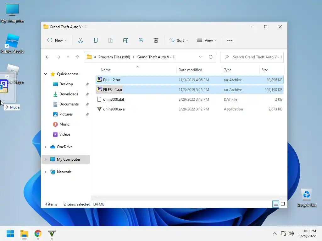Screen dimensions: 322x241
Task: Click the unins000.exe application icon
Action: [99, 109]
